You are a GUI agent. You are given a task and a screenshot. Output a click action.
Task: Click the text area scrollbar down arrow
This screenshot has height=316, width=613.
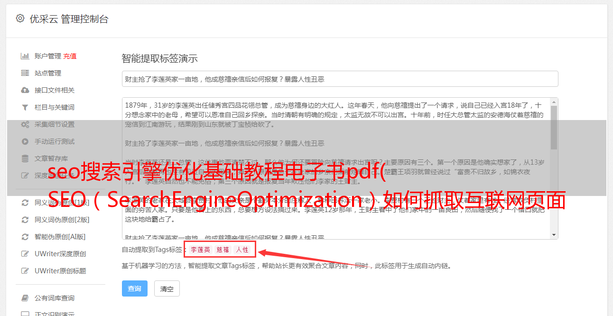[x=554, y=235]
